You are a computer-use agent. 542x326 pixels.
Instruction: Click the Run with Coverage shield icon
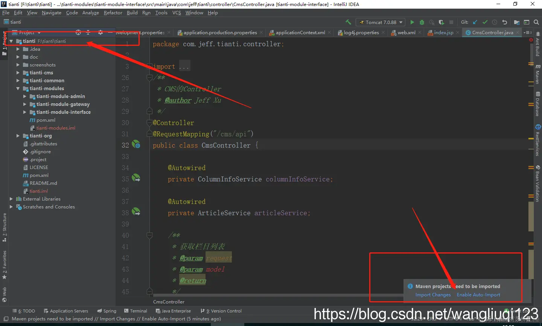(x=442, y=22)
